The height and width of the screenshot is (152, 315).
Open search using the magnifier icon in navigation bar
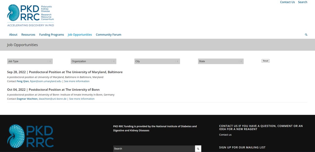point(306,34)
